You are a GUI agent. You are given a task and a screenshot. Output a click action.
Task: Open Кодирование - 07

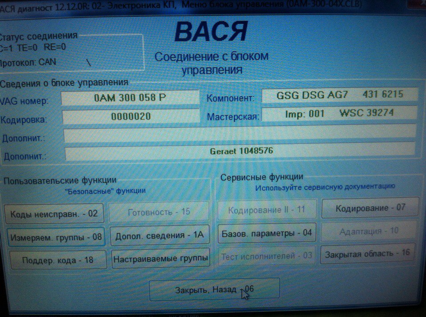coord(370,208)
